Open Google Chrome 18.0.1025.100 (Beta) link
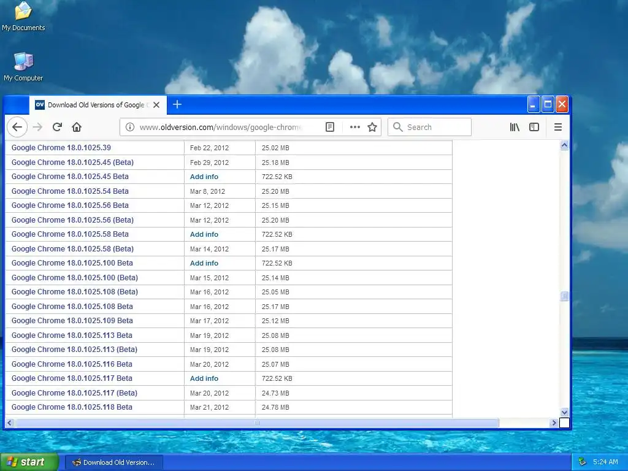This screenshot has height=471, width=628. pyautogui.click(x=74, y=278)
